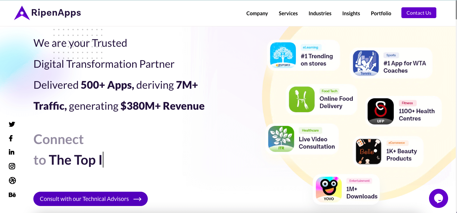Click the Healthcare category tag
The height and width of the screenshot is (213, 457).
(x=310, y=130)
